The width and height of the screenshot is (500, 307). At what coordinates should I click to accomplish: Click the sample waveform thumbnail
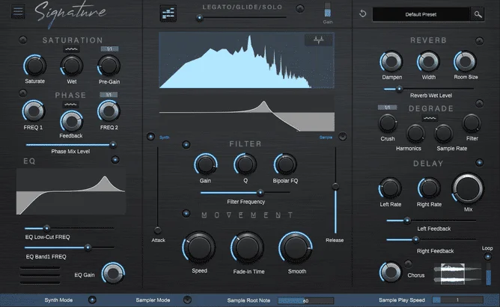coord(457,274)
